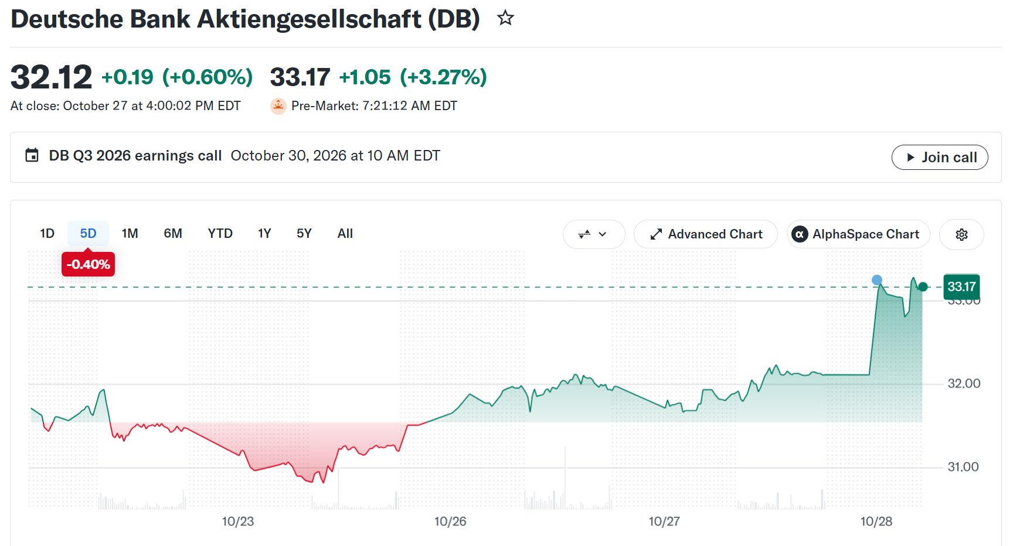Show the All time range
1013x546 pixels.
tap(345, 234)
